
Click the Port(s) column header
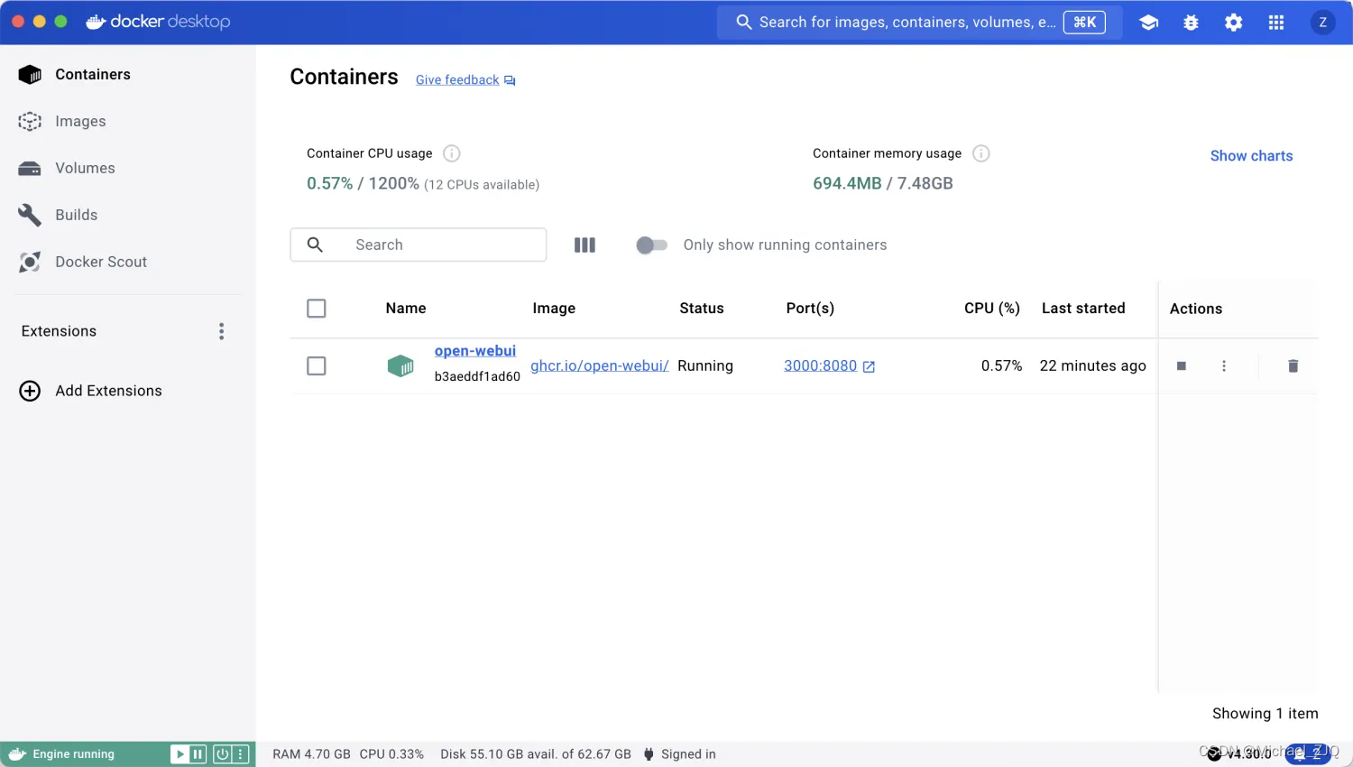[x=810, y=309]
